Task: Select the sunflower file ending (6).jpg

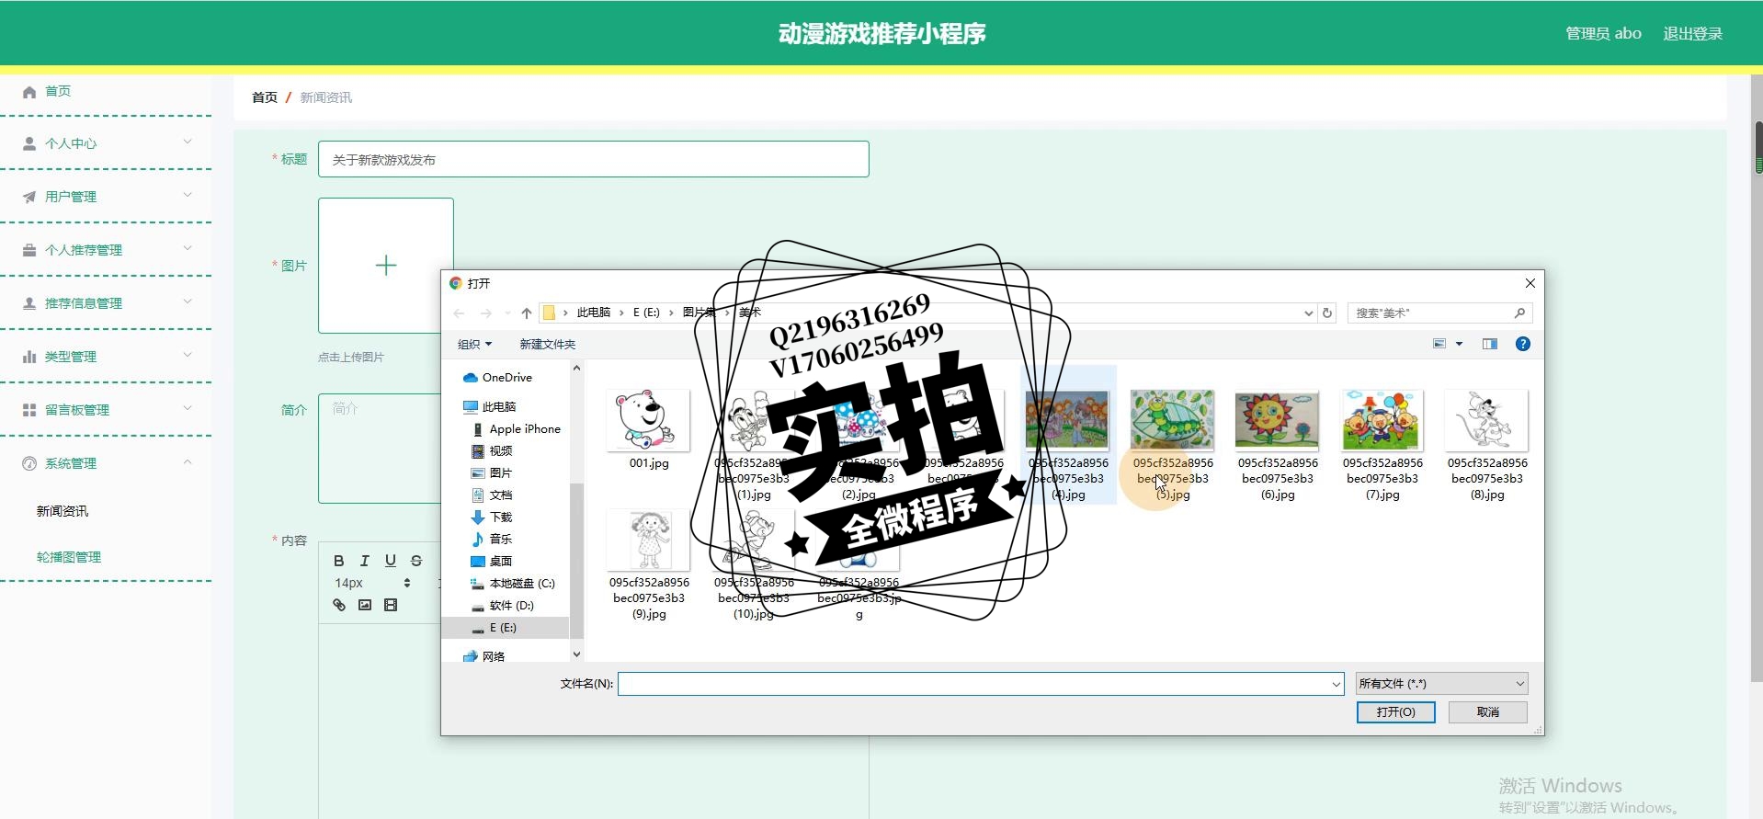Action: pyautogui.click(x=1278, y=435)
